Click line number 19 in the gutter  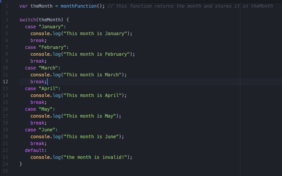pos(5,130)
